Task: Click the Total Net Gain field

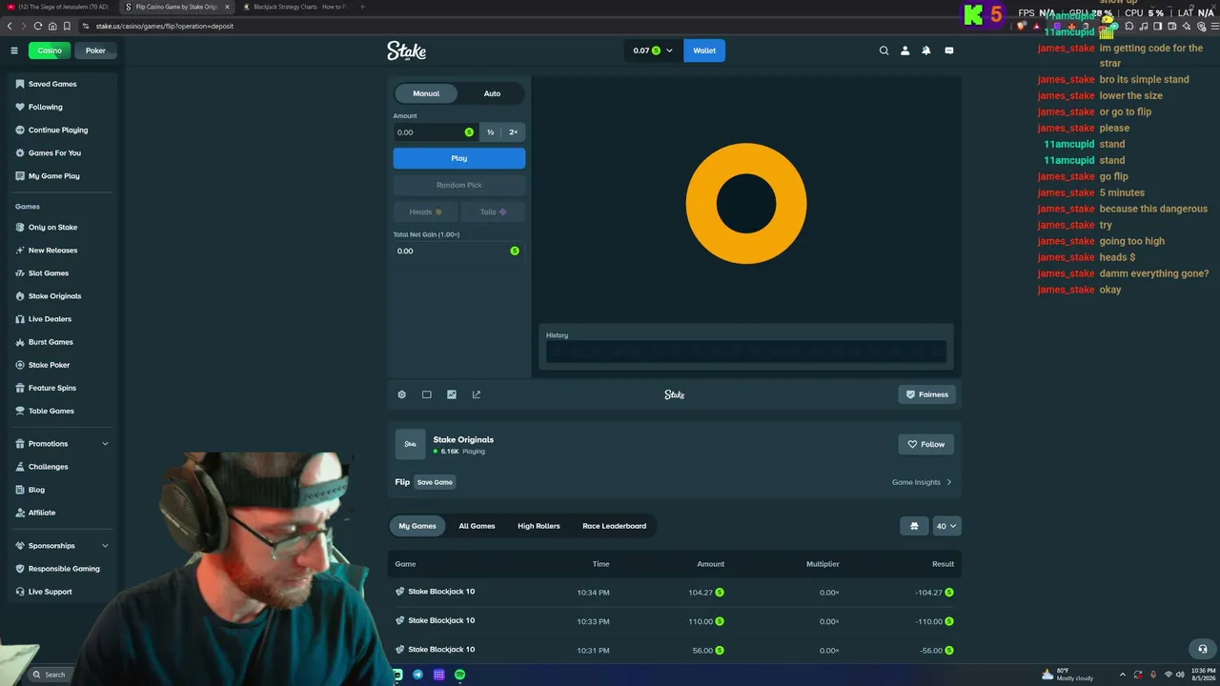Action: pos(459,251)
